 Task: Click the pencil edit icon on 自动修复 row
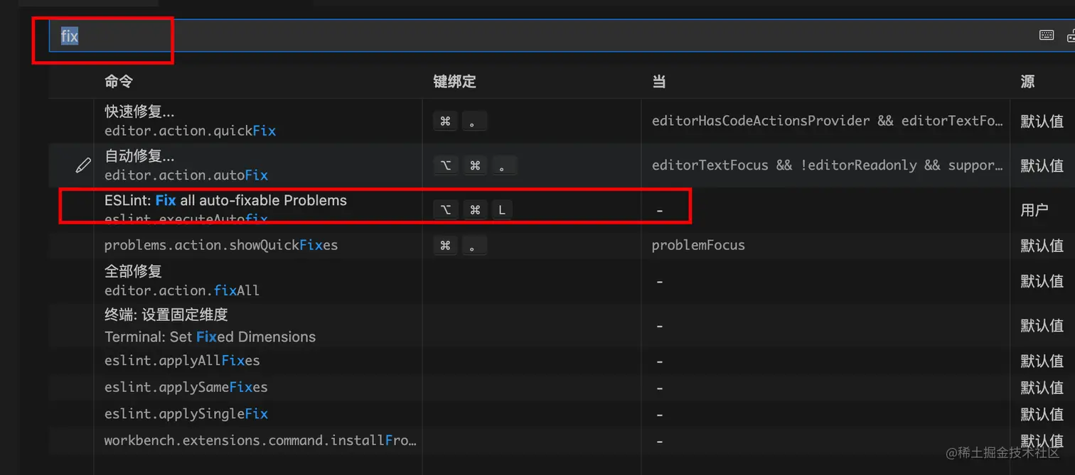[x=83, y=165]
